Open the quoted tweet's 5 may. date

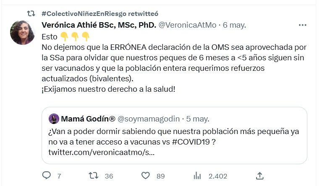coord(198,119)
